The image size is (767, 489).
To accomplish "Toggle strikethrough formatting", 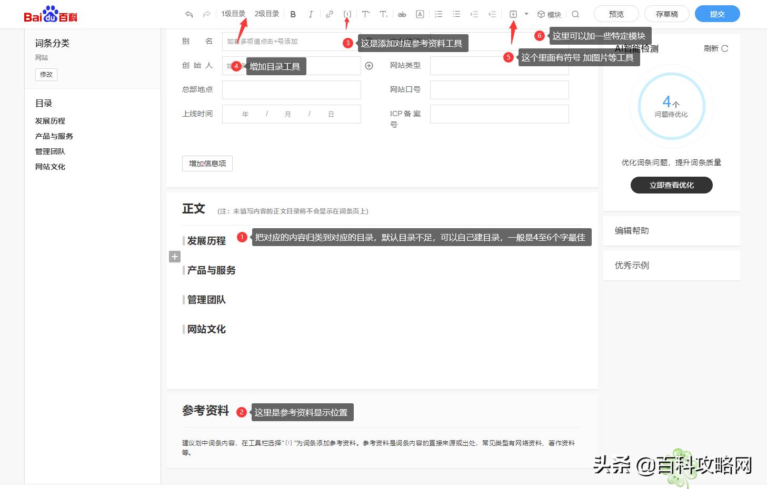I will (x=402, y=14).
